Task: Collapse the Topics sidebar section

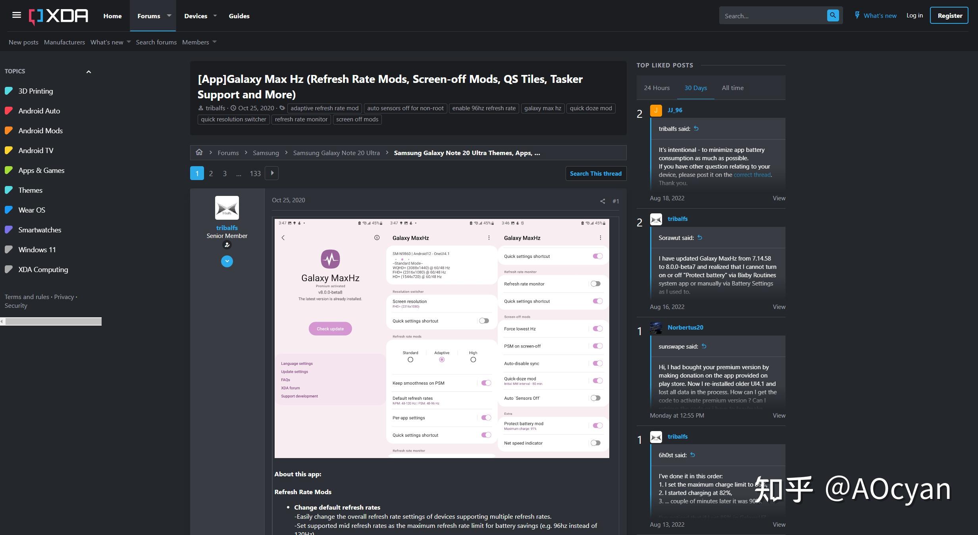Action: (89, 72)
